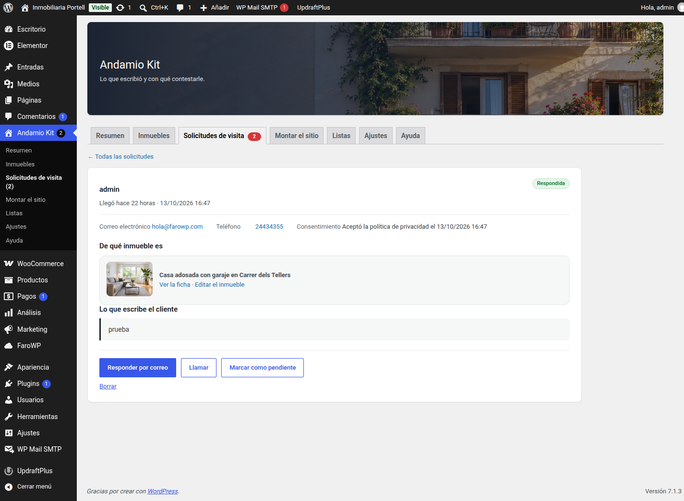Click the phone number 24434355
This screenshot has width=684, height=501.
pos(269,227)
